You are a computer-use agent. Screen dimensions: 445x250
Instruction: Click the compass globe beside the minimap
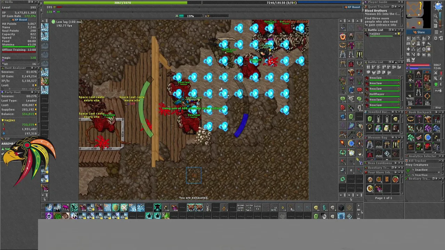[x=438, y=6]
